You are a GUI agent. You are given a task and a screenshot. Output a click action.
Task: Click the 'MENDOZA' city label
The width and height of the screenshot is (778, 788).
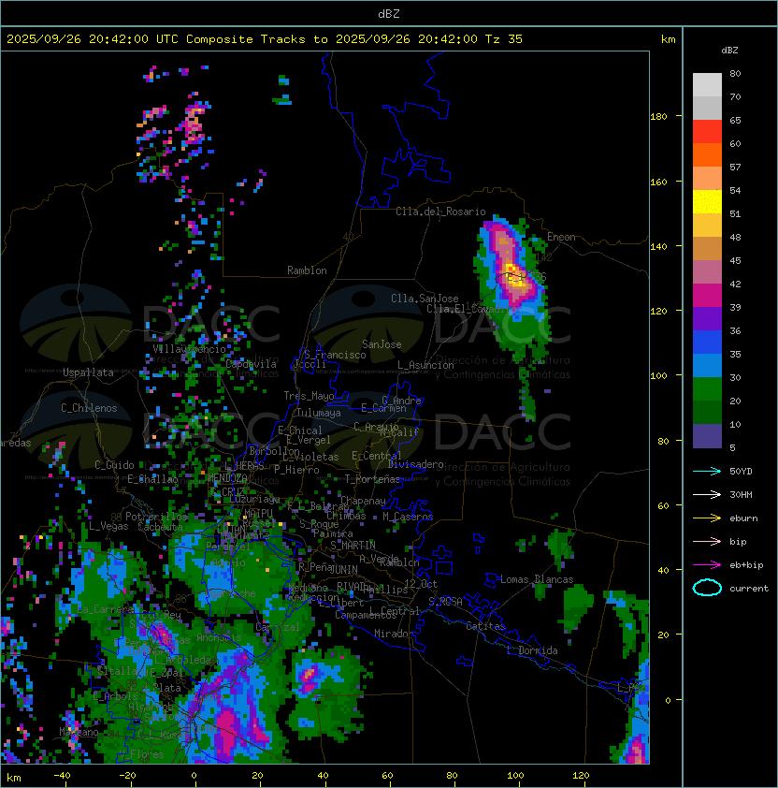[227, 478]
